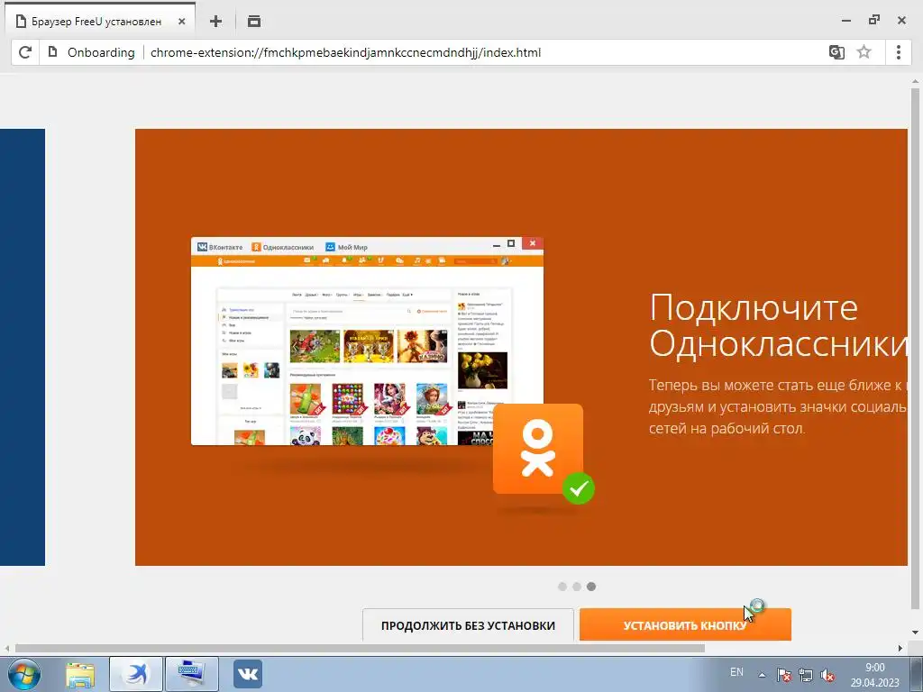923x692 pixels.
Task: Click the muted volume tray icon
Action: [827, 675]
